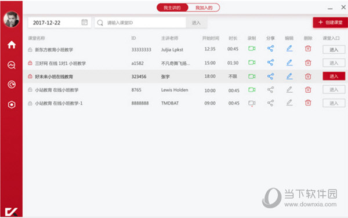Enter the classroom for row 8888888
The height and width of the screenshot is (218, 348).
pyautogui.click(x=334, y=103)
